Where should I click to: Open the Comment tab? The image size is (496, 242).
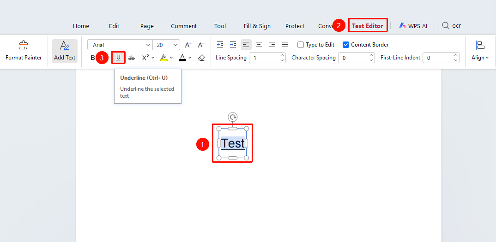[x=184, y=26]
